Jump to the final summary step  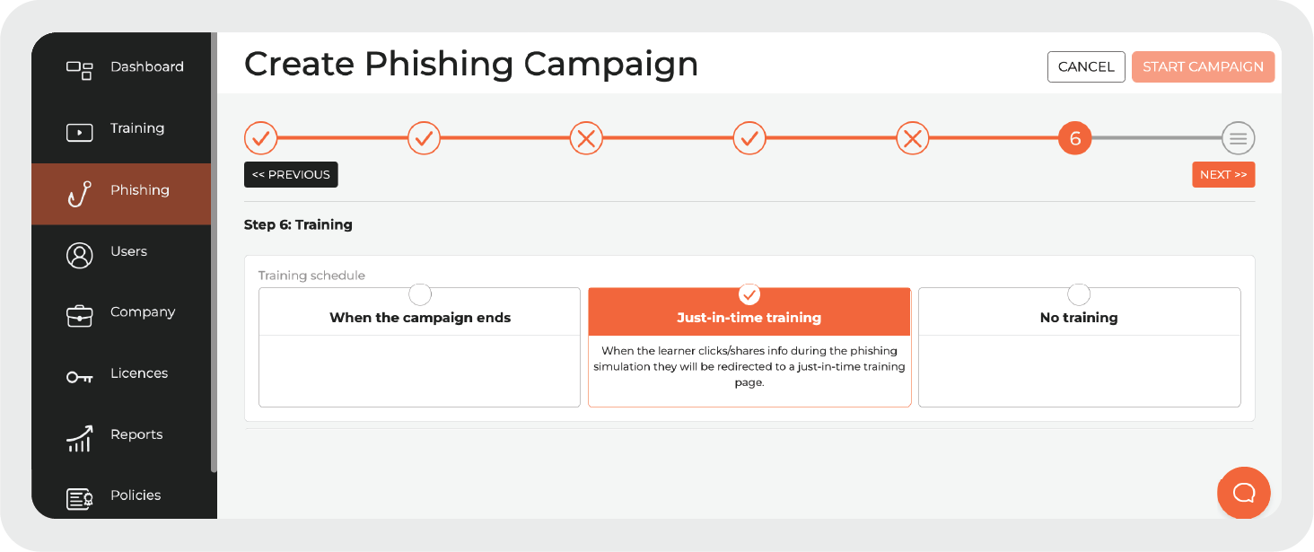(x=1238, y=138)
